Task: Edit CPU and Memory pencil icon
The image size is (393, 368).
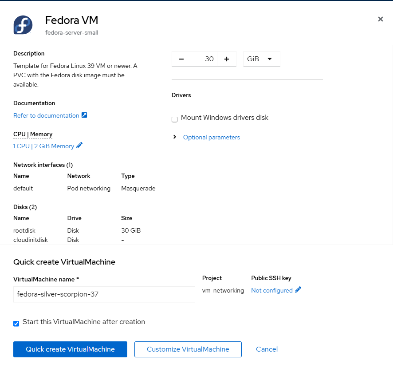Action: click(79, 146)
